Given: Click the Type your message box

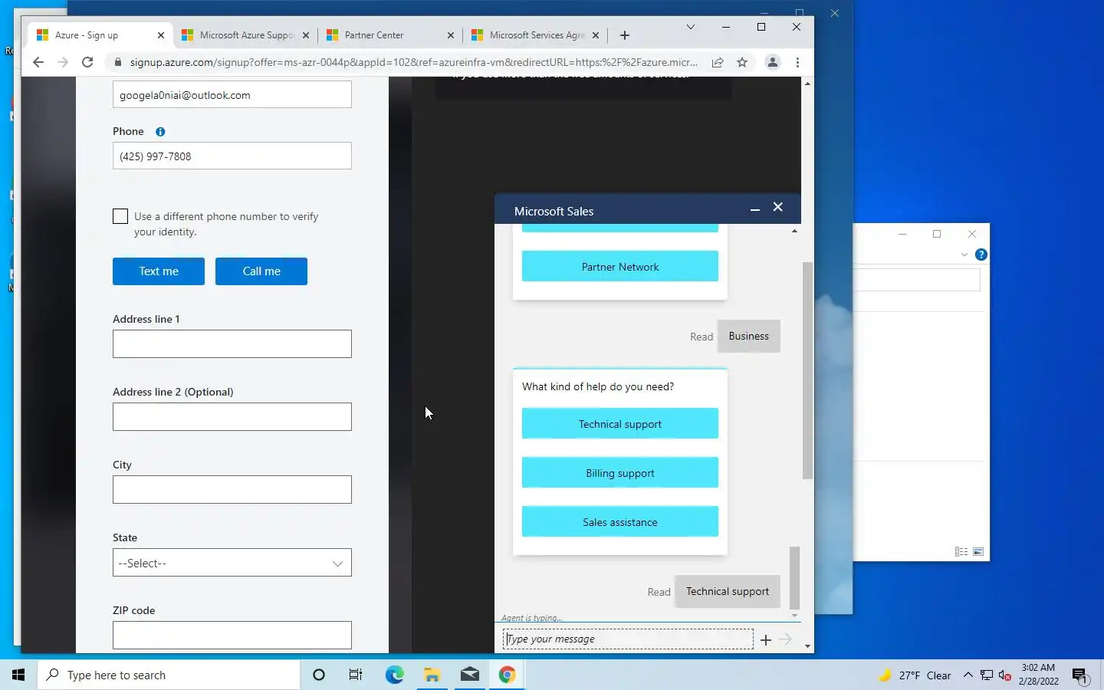Looking at the screenshot, I should coord(628,639).
